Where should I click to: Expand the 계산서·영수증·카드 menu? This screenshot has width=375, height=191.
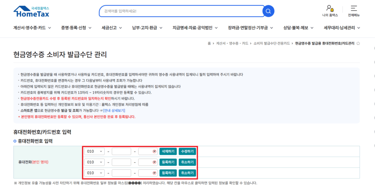click(32, 28)
